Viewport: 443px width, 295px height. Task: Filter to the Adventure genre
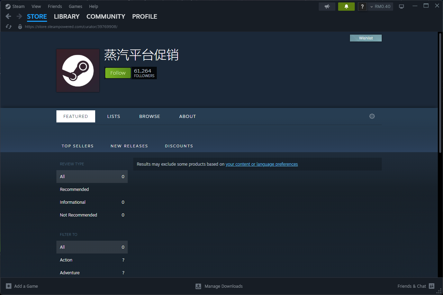click(x=92, y=273)
